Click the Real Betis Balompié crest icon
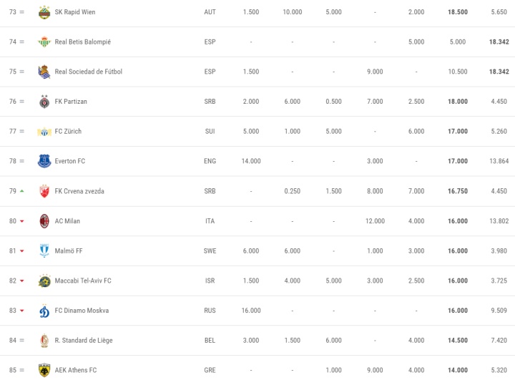The image size is (515, 380). pyautogui.click(x=44, y=42)
